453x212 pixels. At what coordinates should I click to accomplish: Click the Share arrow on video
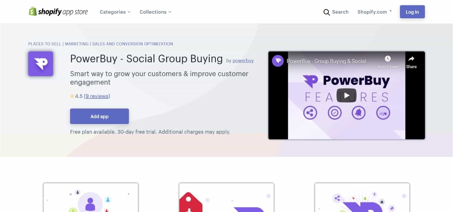tap(411, 59)
